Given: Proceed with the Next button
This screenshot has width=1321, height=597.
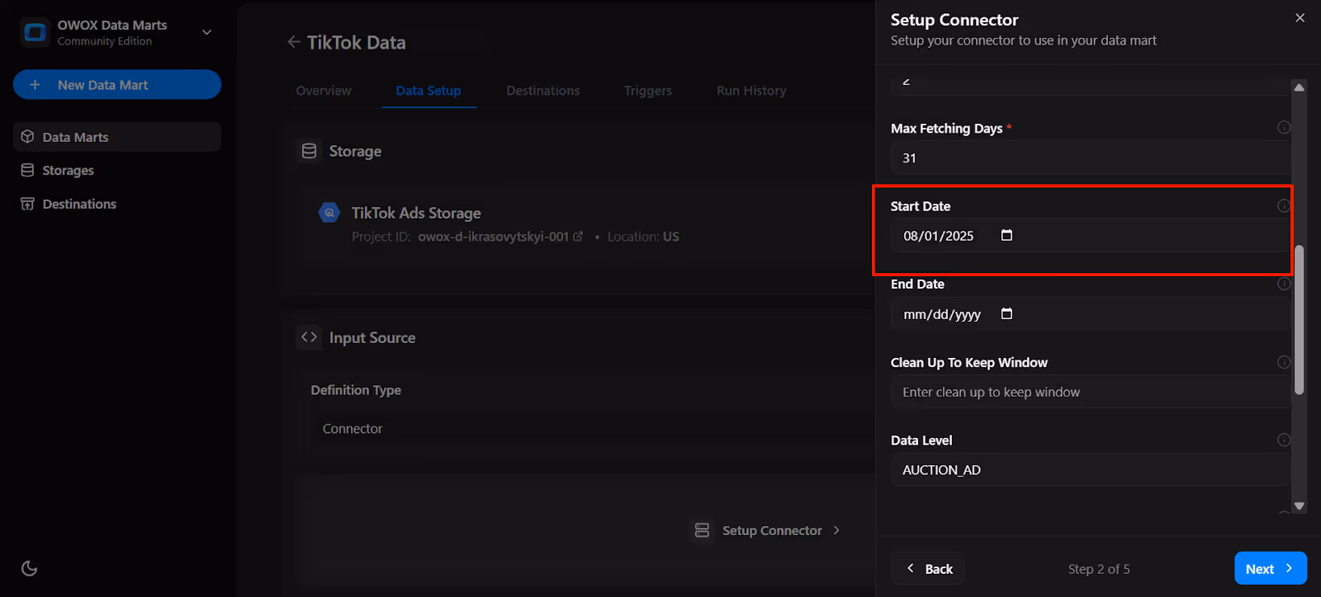Looking at the screenshot, I should click(1270, 568).
